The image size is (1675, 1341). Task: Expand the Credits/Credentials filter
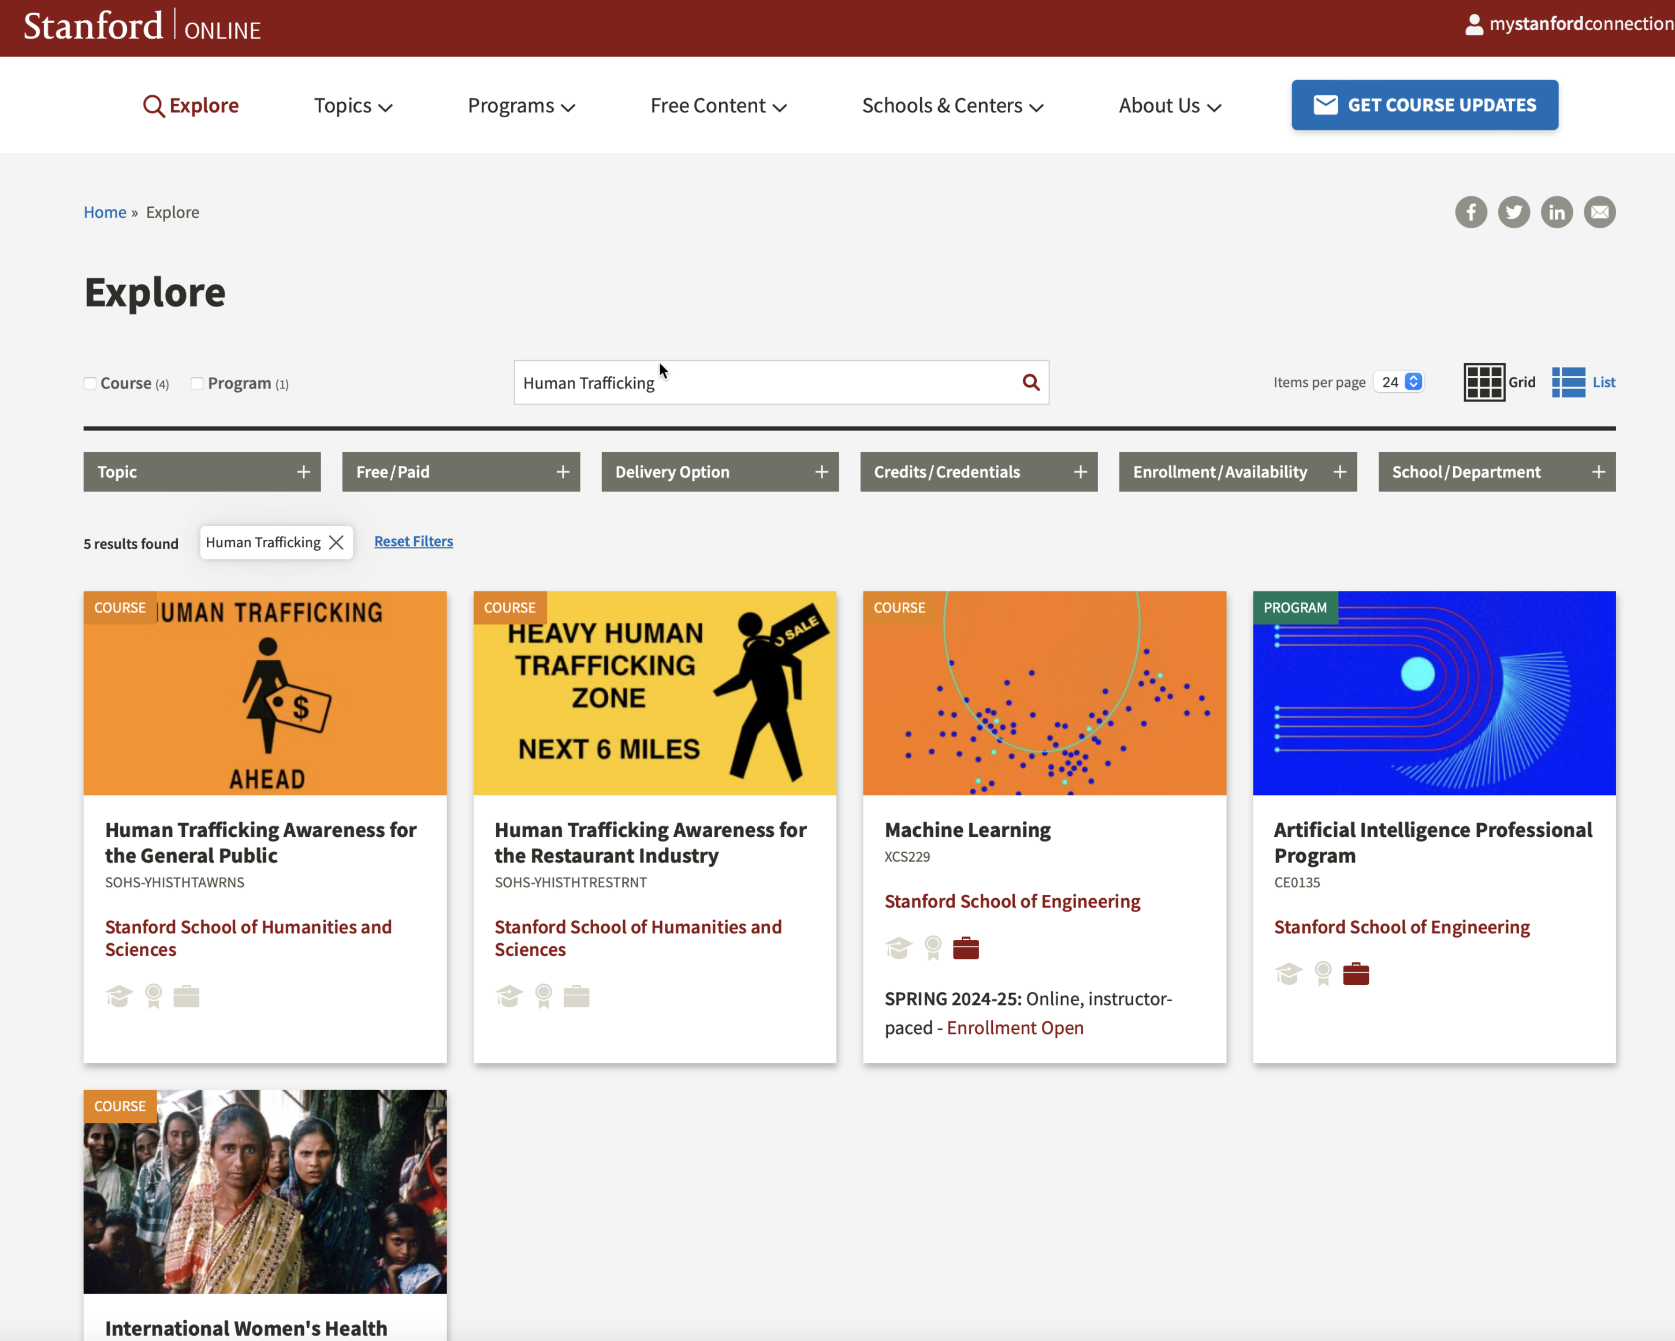[x=979, y=472]
